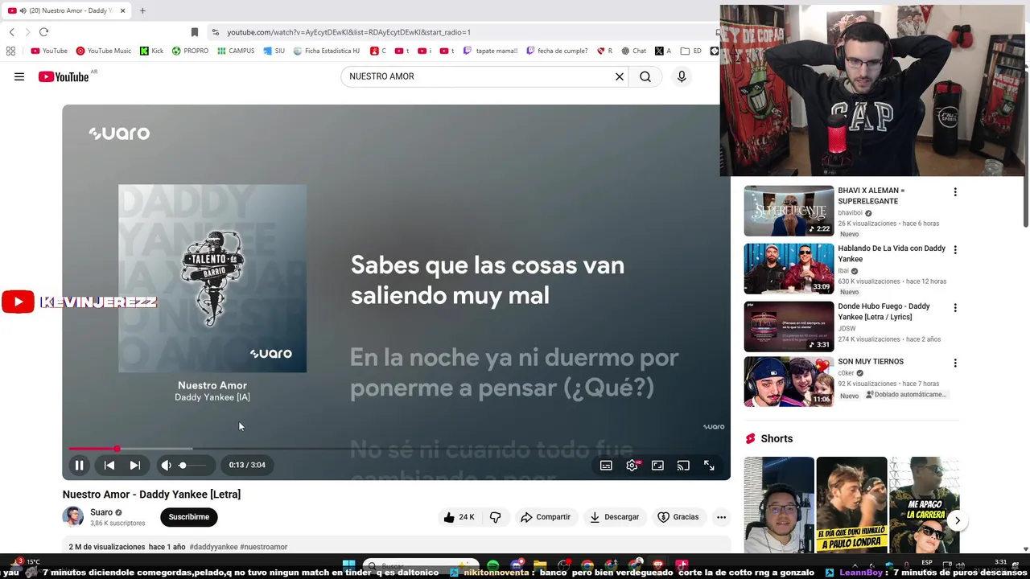Image resolution: width=1030 pixels, height=579 pixels.
Task: Adjust the player volume slider
Action: [193, 465]
